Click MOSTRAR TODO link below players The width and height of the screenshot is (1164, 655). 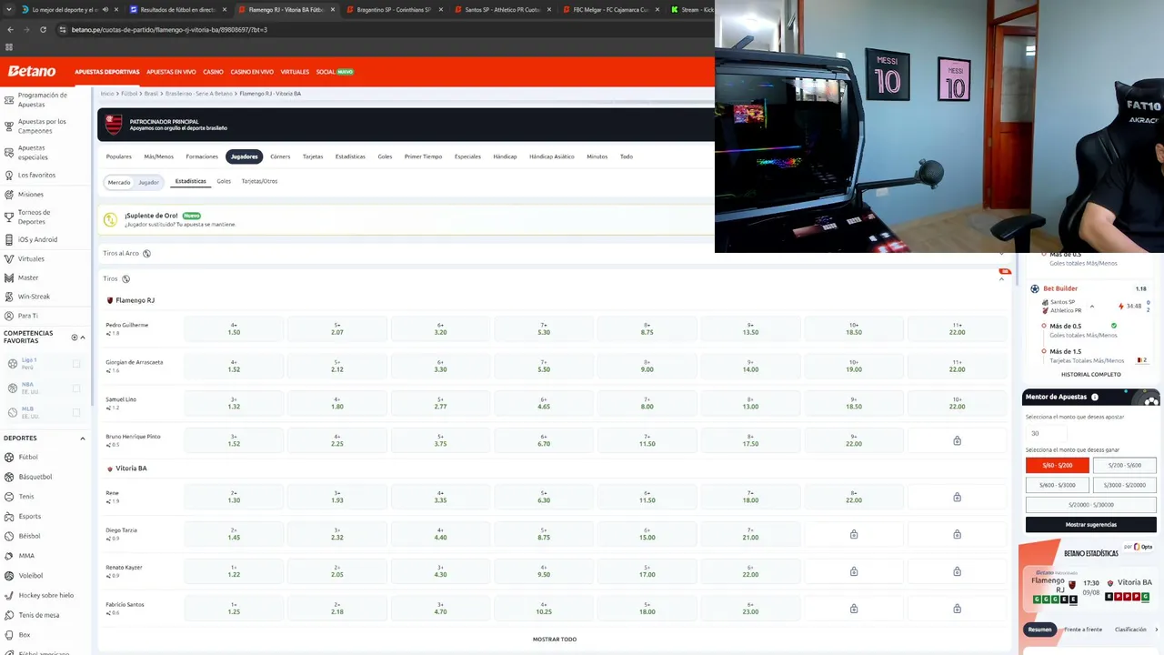(x=555, y=640)
